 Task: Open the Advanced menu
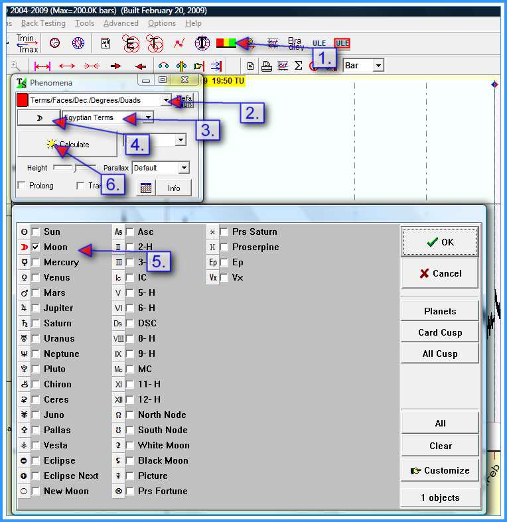pos(121,23)
